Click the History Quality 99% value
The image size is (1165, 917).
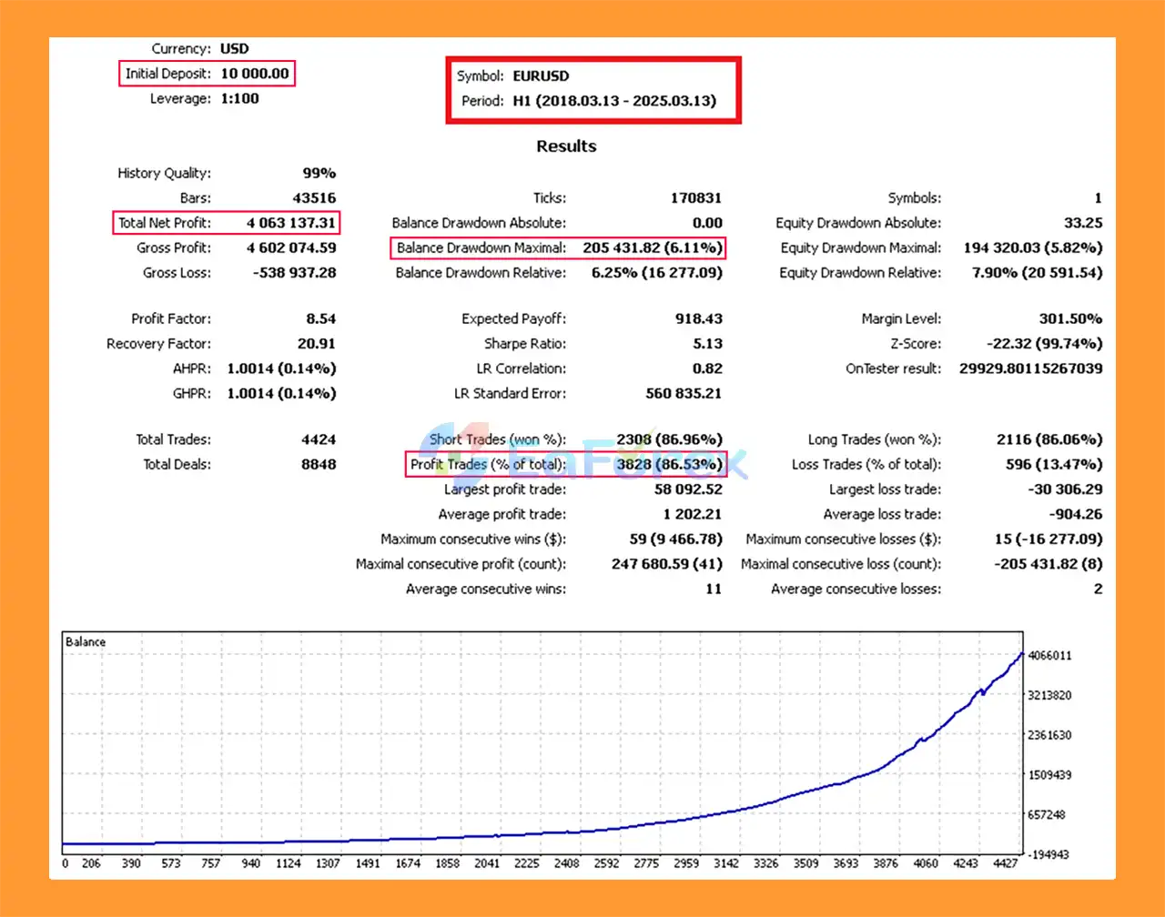tap(319, 173)
